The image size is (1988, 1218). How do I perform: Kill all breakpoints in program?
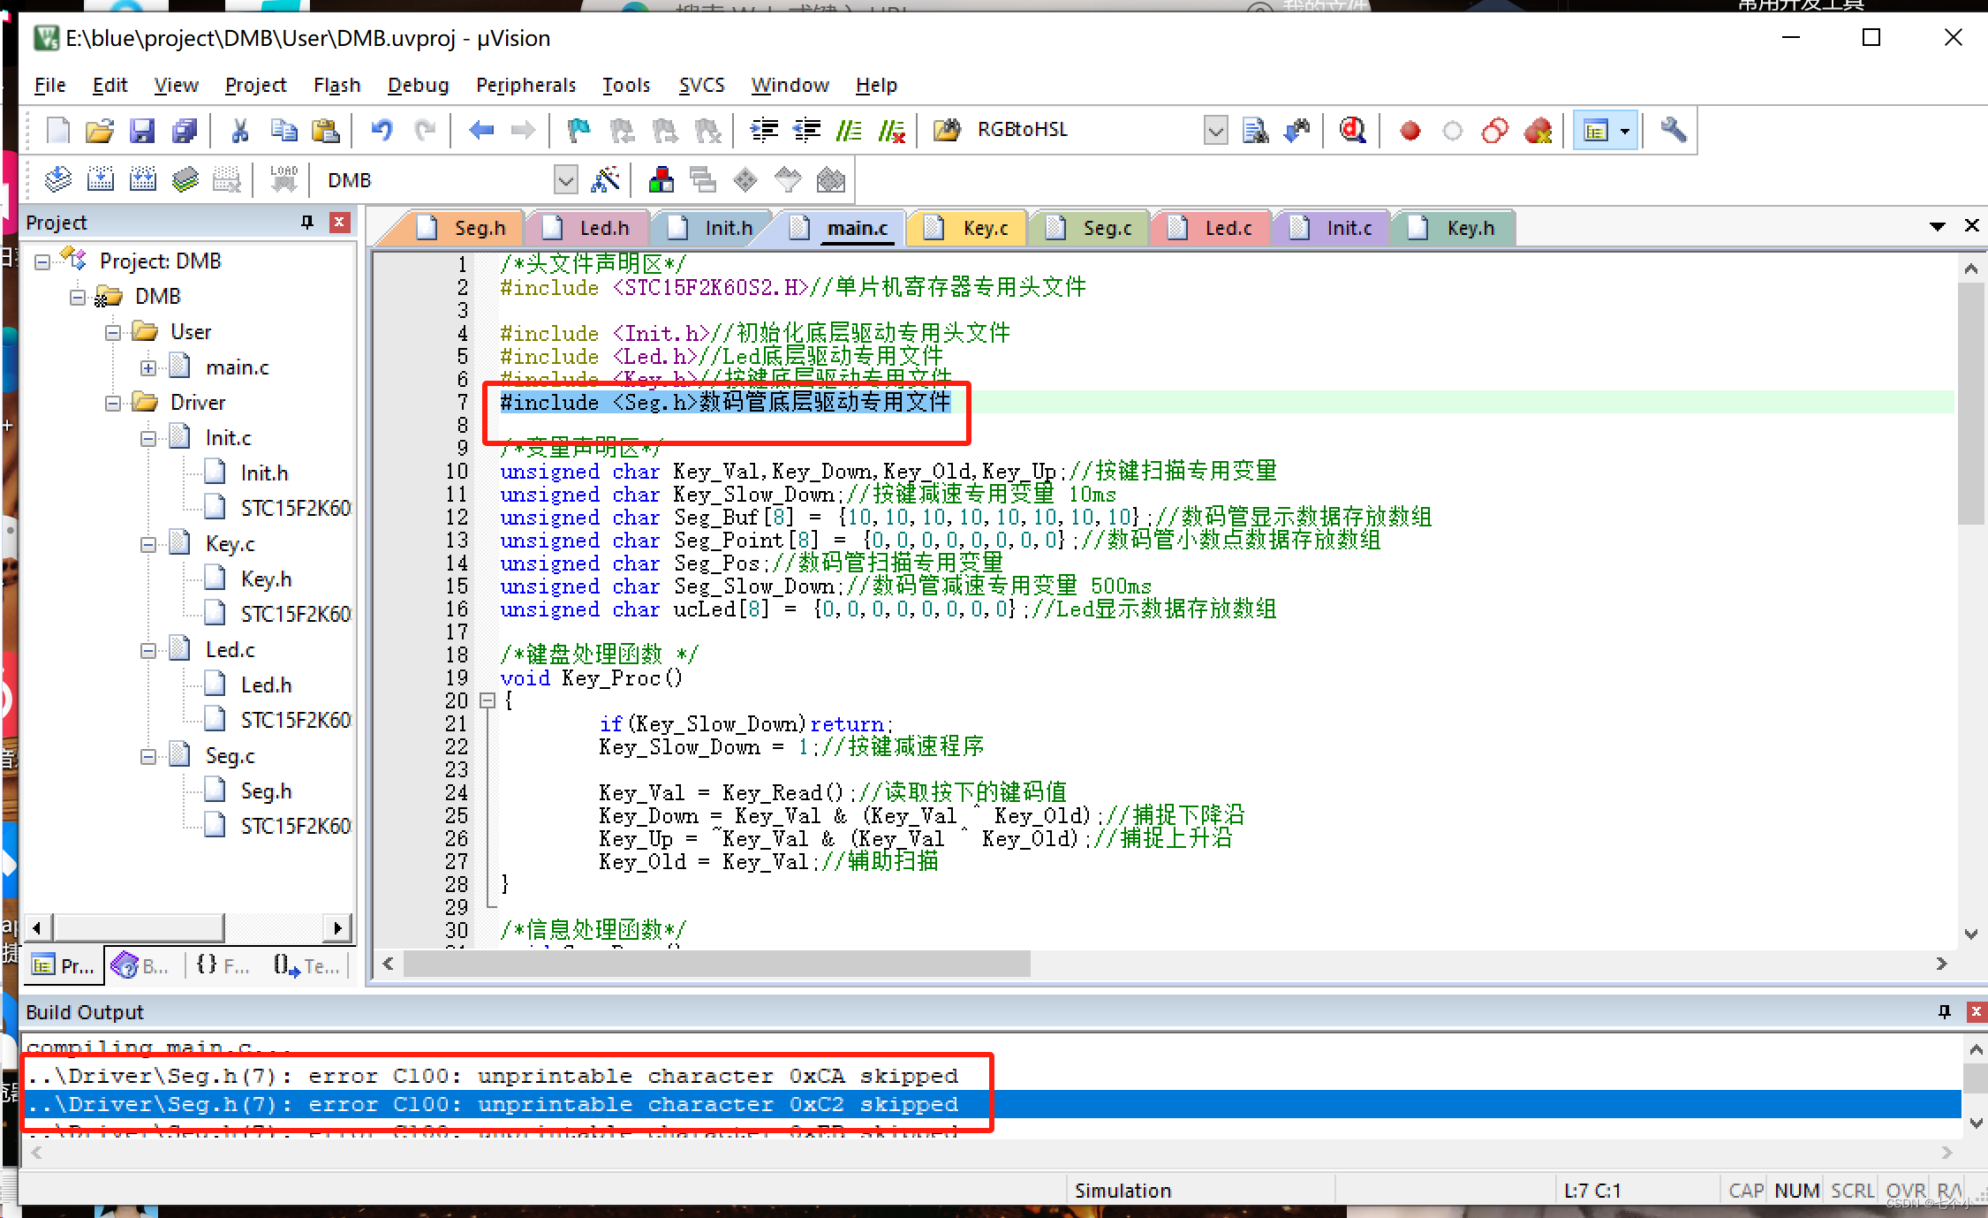pos(1538,130)
